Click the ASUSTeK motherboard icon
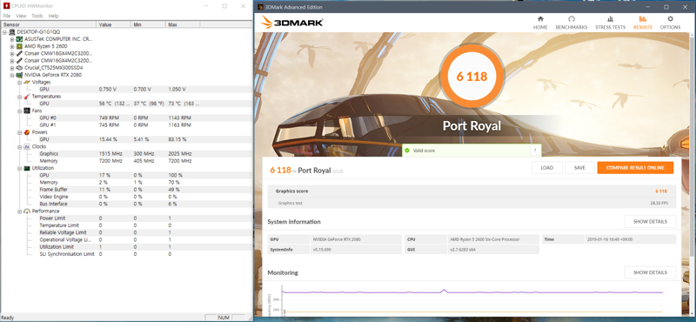696x322 pixels. pyautogui.click(x=19, y=39)
